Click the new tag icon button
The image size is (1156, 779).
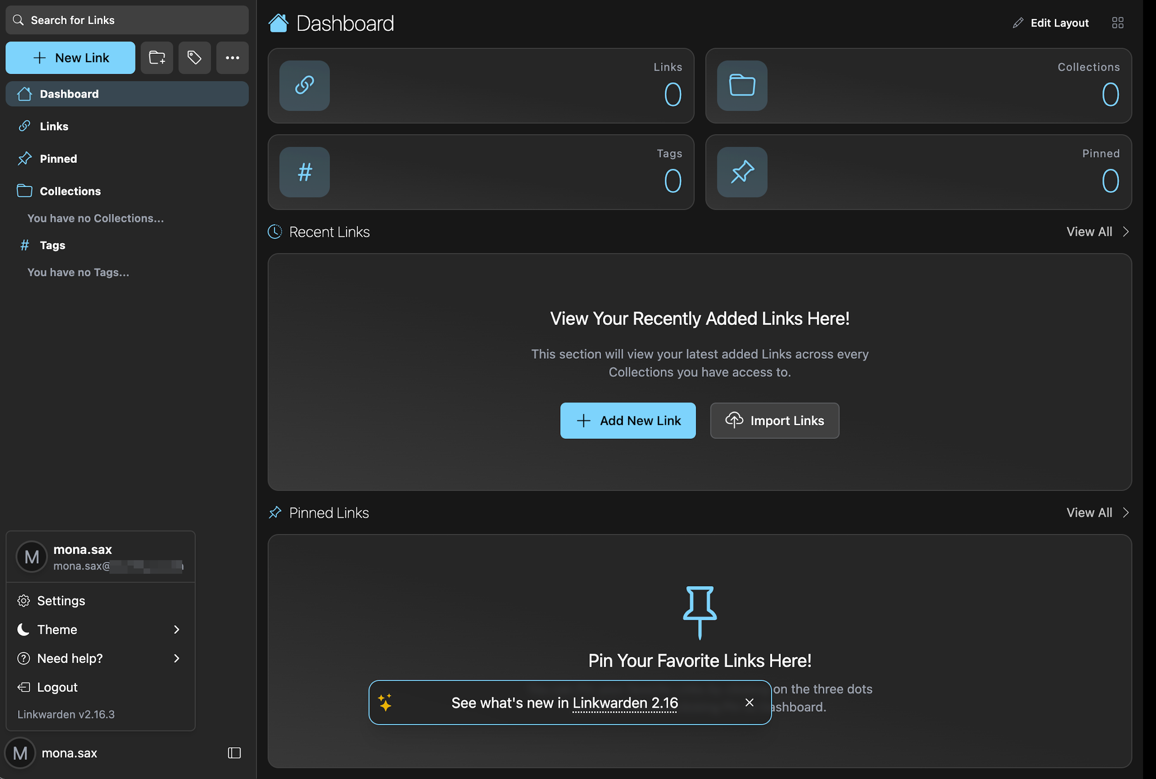coord(194,58)
